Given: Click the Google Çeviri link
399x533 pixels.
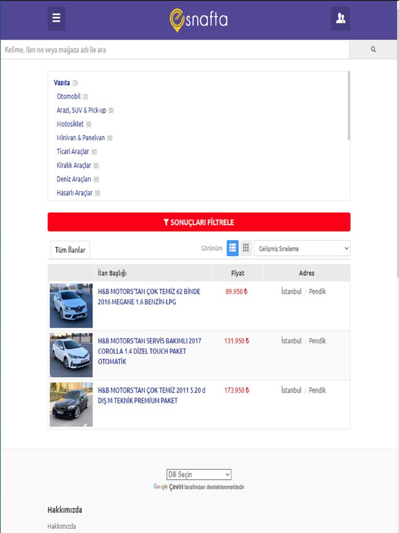Looking at the screenshot, I should click(x=168, y=487).
